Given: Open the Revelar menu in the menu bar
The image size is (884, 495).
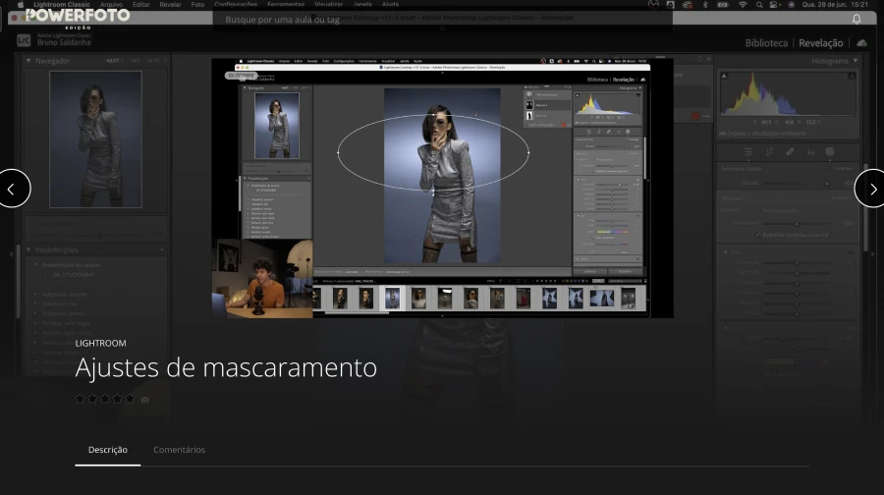Looking at the screenshot, I should pyautogui.click(x=170, y=4).
